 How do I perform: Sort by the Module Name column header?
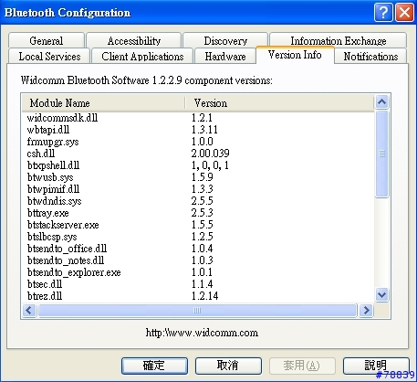pos(103,103)
